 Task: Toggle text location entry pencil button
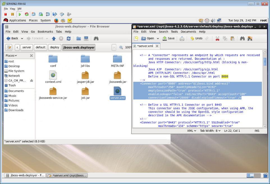[x=9, y=47]
